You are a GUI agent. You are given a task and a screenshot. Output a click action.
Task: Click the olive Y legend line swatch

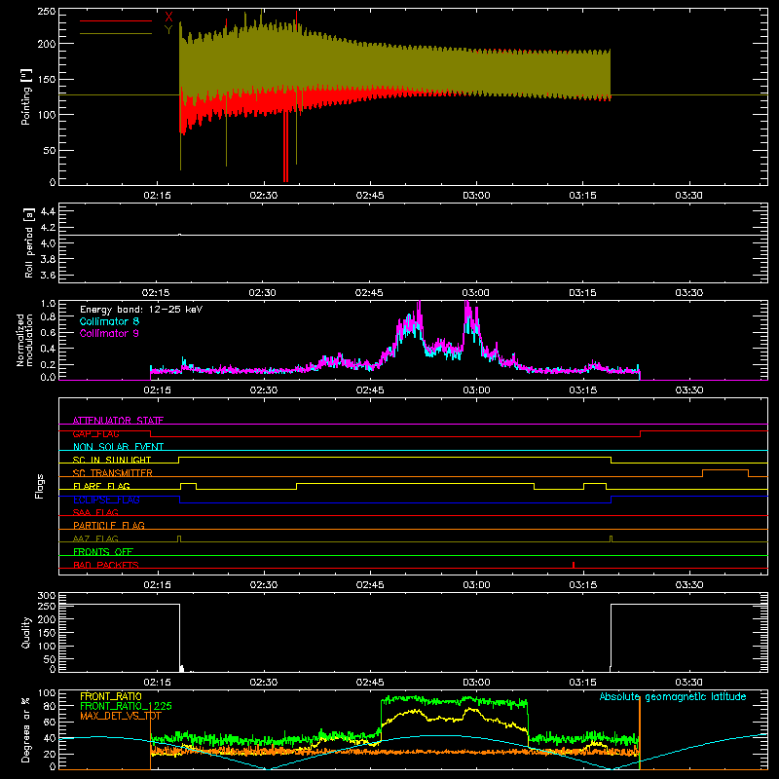pyautogui.click(x=116, y=34)
